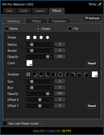Increase shadow Blur with the plus button
The image size is (104, 135).
(x=51, y=88)
